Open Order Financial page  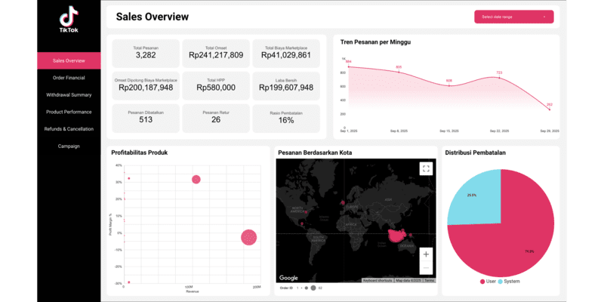tap(69, 78)
